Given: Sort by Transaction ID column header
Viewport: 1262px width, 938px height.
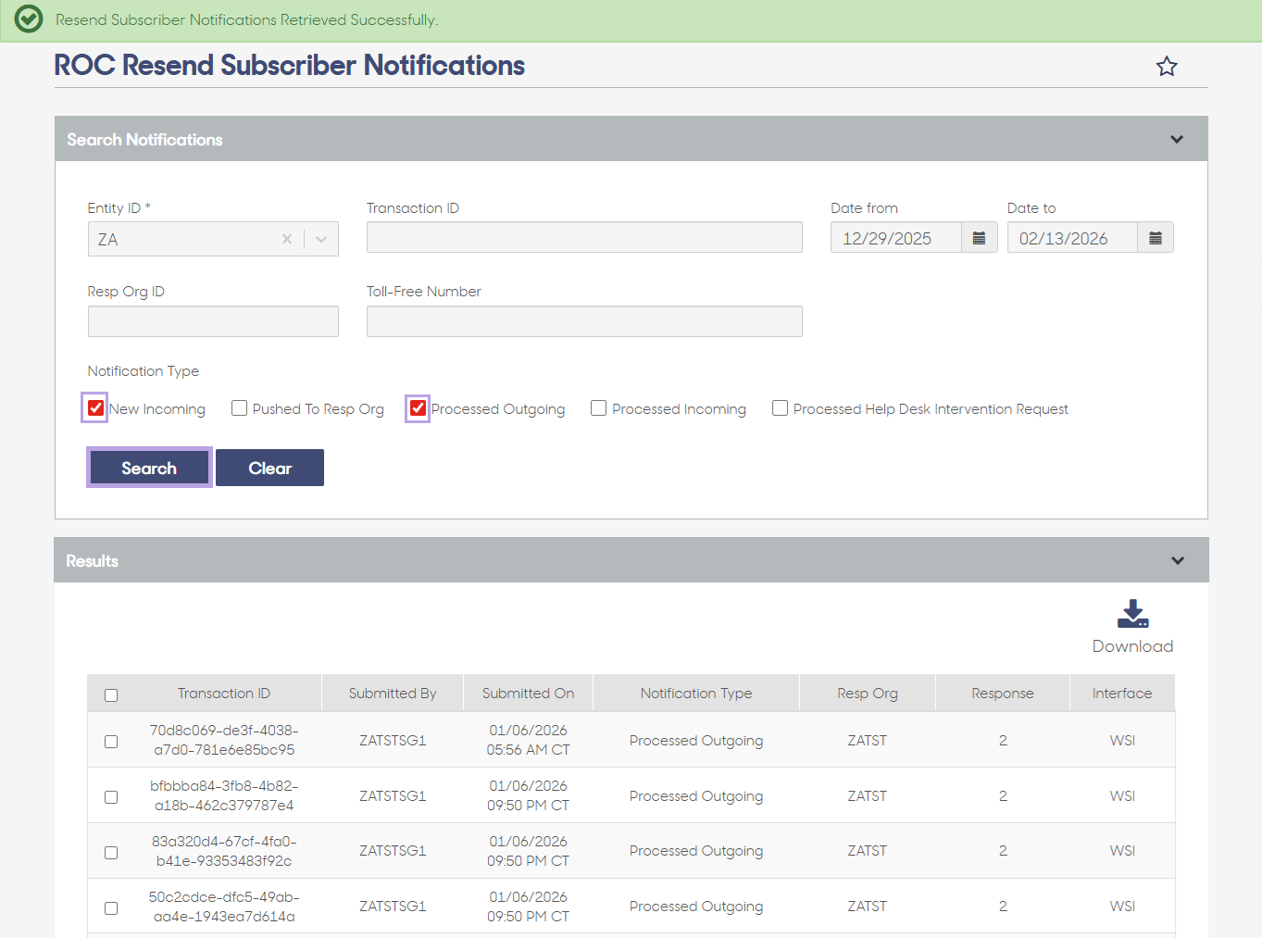Looking at the screenshot, I should click(x=224, y=694).
